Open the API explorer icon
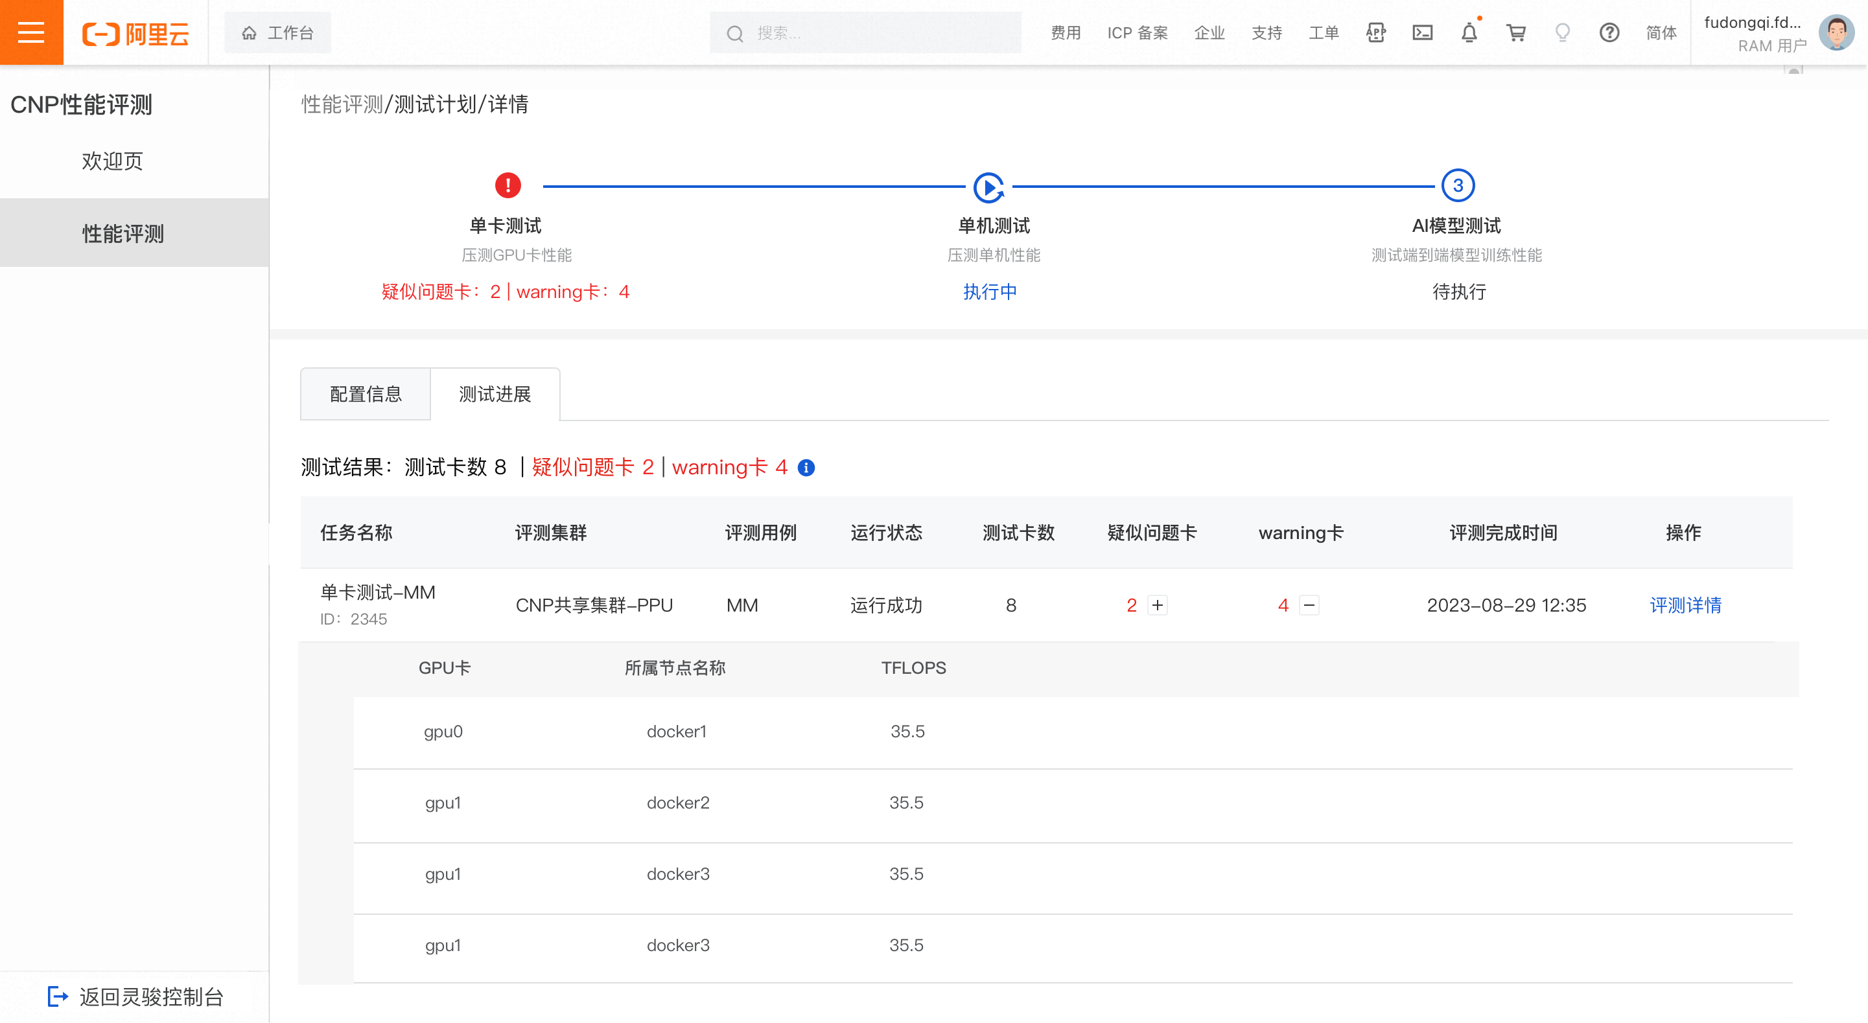1868x1023 pixels. tap(1375, 32)
